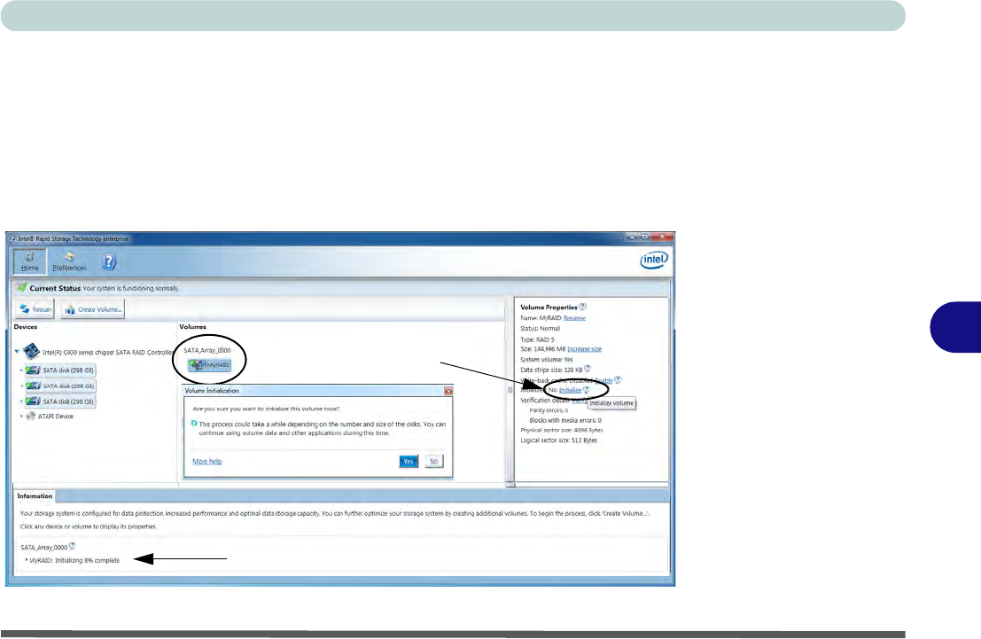
Task: Click the Enable write-back cache link
Action: click(x=603, y=380)
